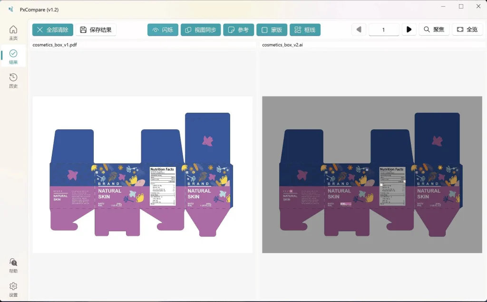The width and height of the screenshot is (487, 302).
Task: Click the page number input field
Action: coord(384,30)
